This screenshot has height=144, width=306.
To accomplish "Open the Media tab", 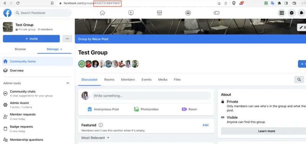I will [163, 80].
